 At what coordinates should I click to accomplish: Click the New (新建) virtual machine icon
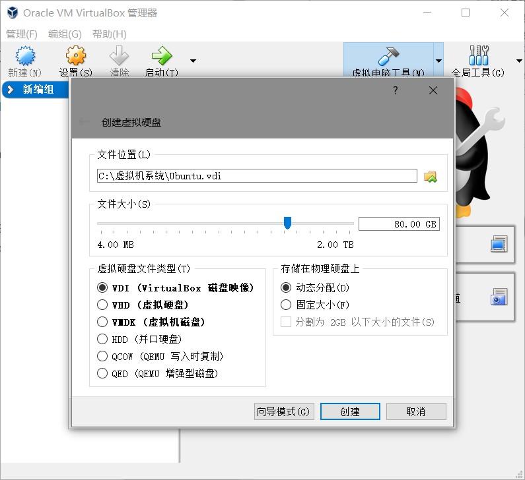click(x=25, y=55)
